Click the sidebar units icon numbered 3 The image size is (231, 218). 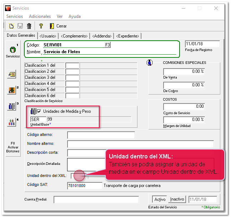click(11, 106)
